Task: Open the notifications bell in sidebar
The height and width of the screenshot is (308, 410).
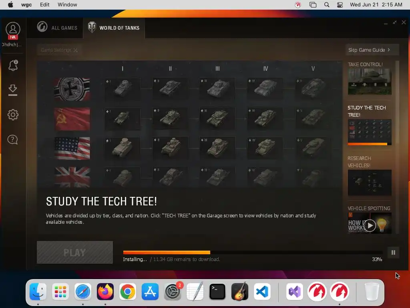Action: (x=13, y=65)
